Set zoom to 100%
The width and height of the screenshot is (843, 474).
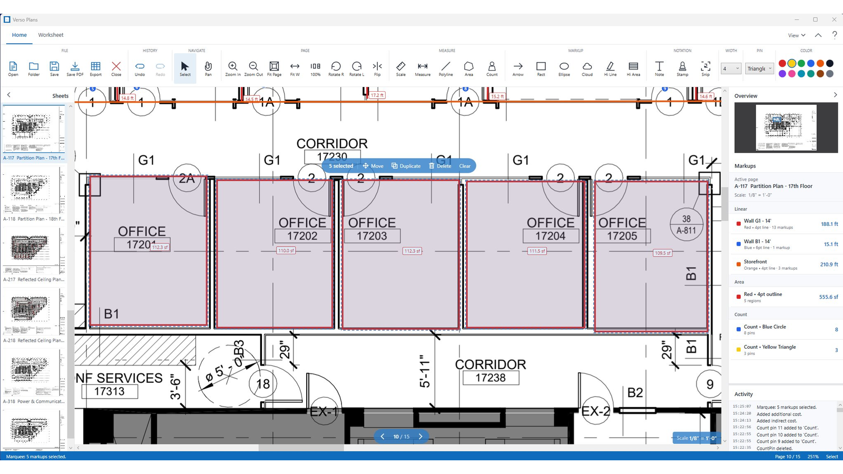tap(315, 68)
